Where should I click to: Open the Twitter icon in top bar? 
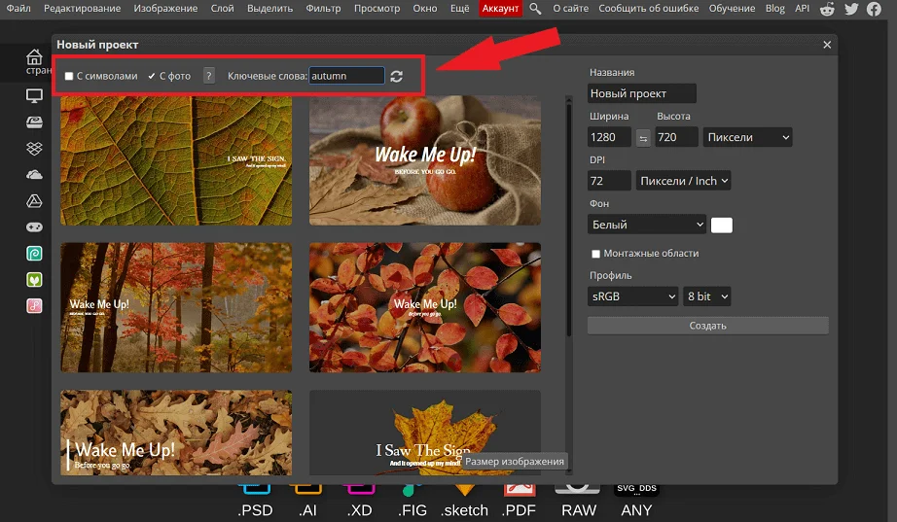tap(851, 9)
